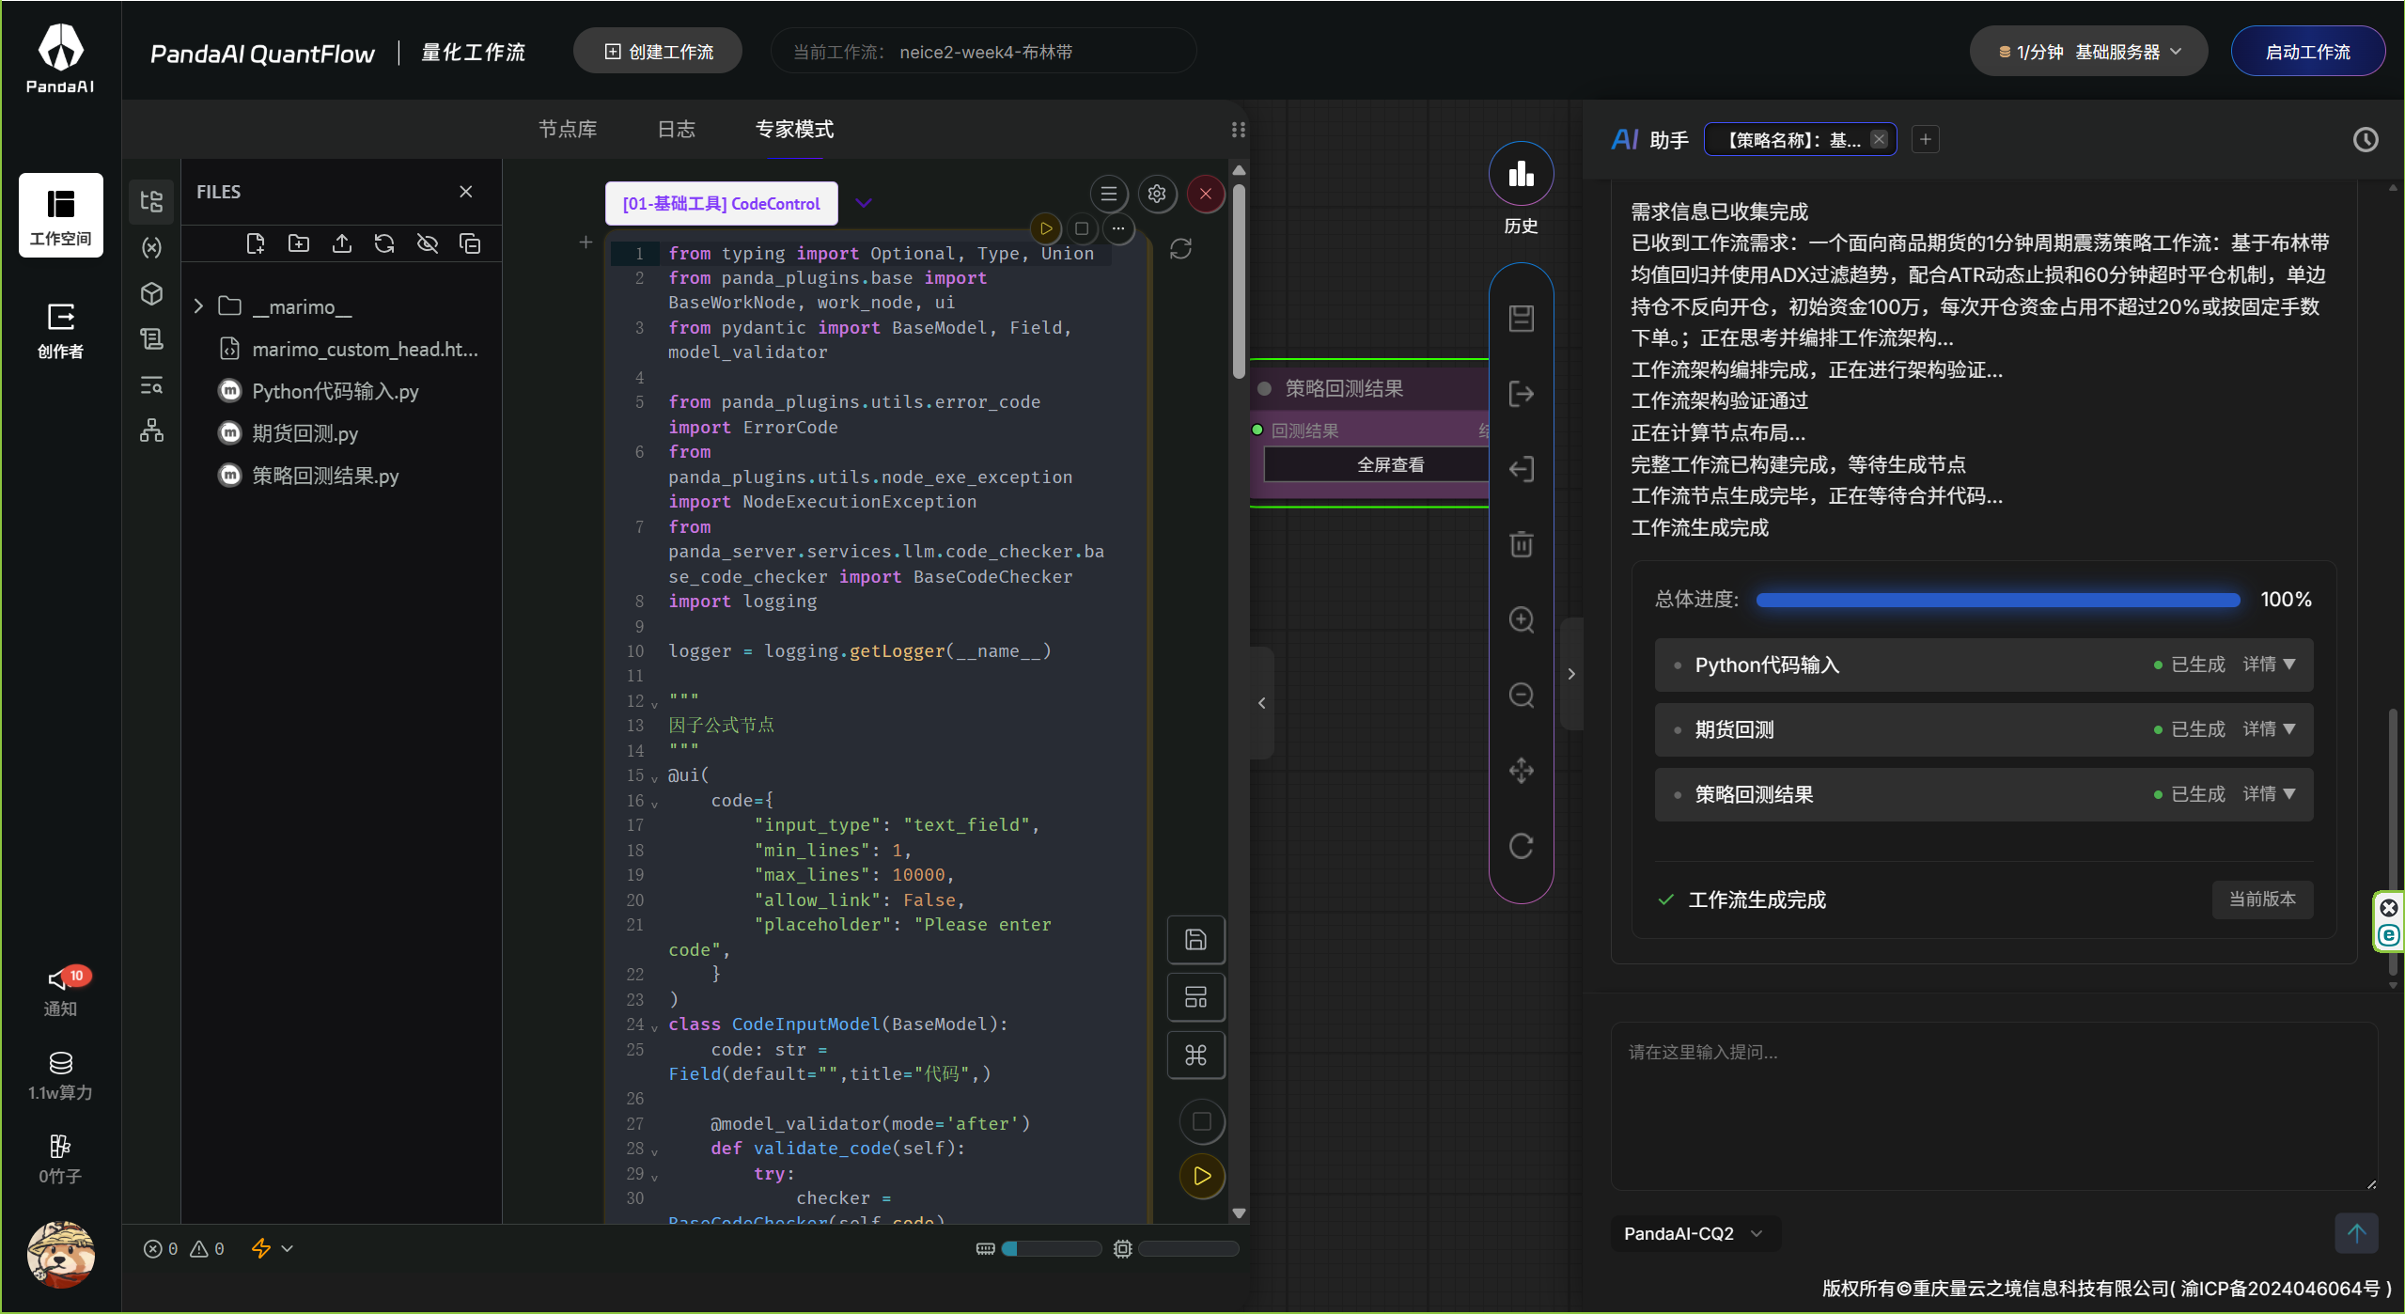This screenshot has height=1314, width=2405.
Task: Fold the docstring at line 12
Action: tap(655, 703)
